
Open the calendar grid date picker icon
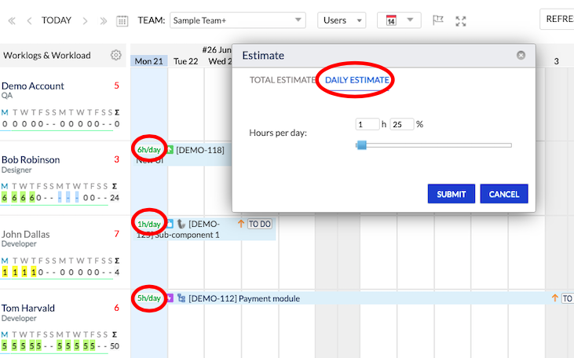click(122, 20)
